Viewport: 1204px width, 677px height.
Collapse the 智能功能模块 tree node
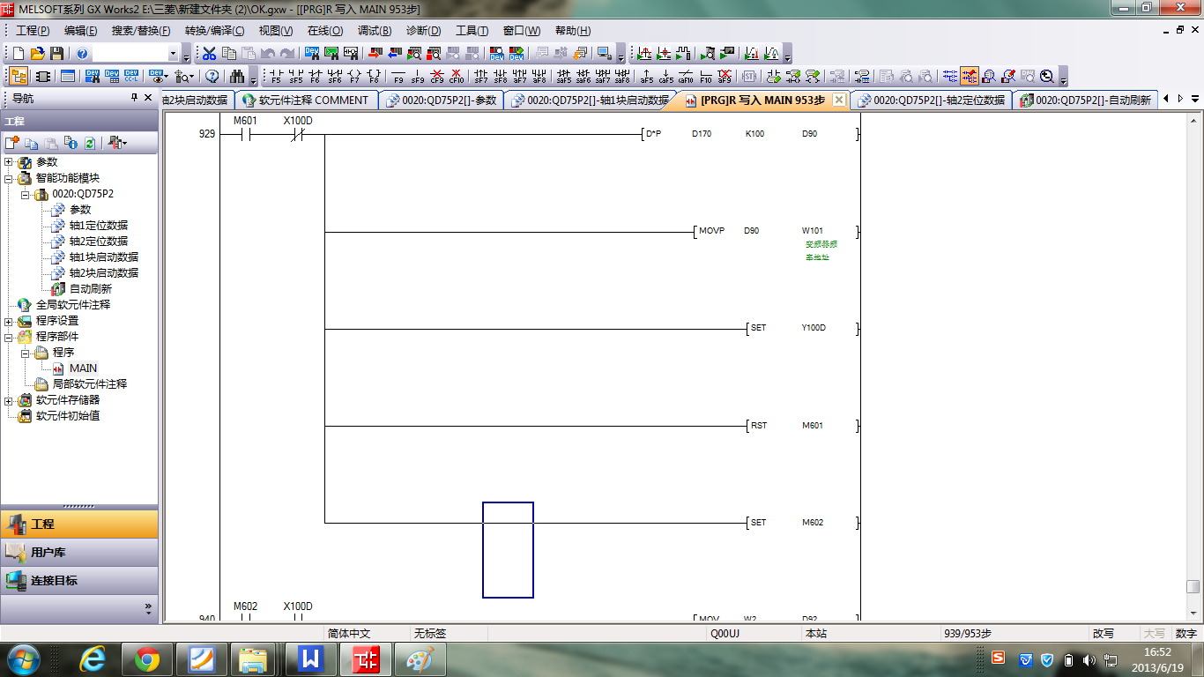pos(9,178)
